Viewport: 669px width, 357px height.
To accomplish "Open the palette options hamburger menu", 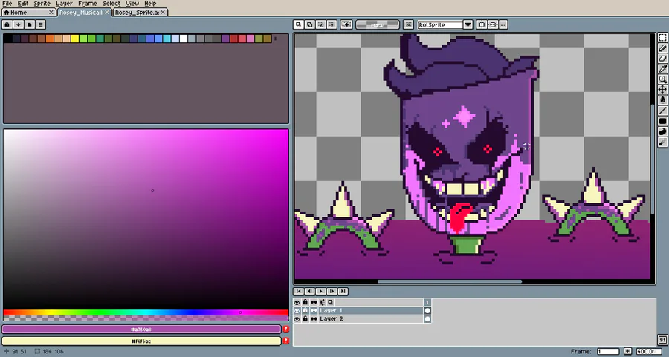I will click(41, 24).
